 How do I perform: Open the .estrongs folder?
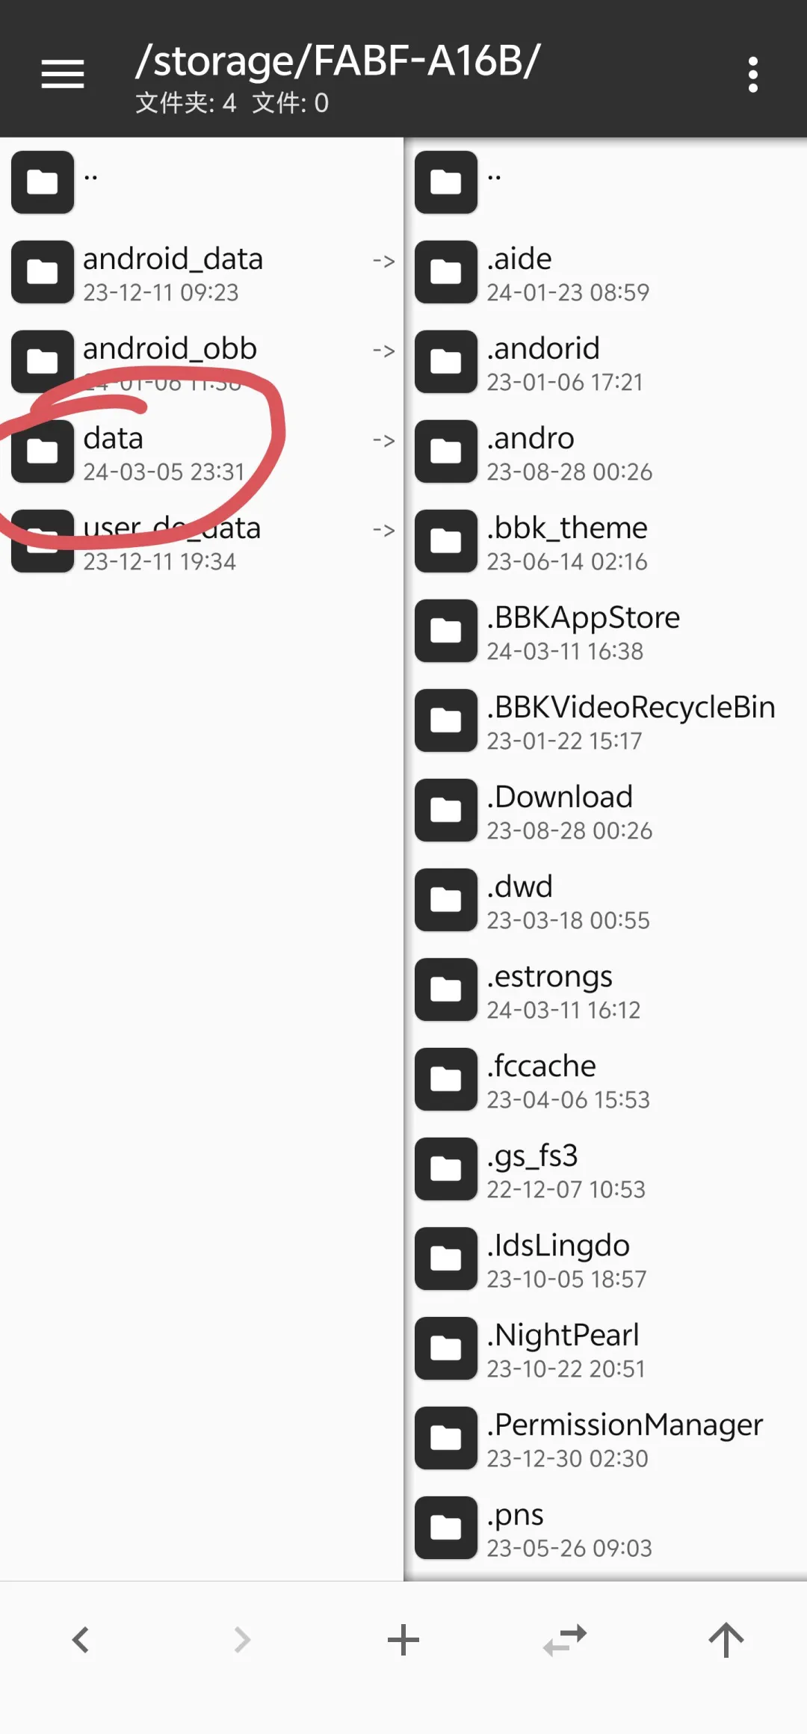pyautogui.click(x=605, y=990)
